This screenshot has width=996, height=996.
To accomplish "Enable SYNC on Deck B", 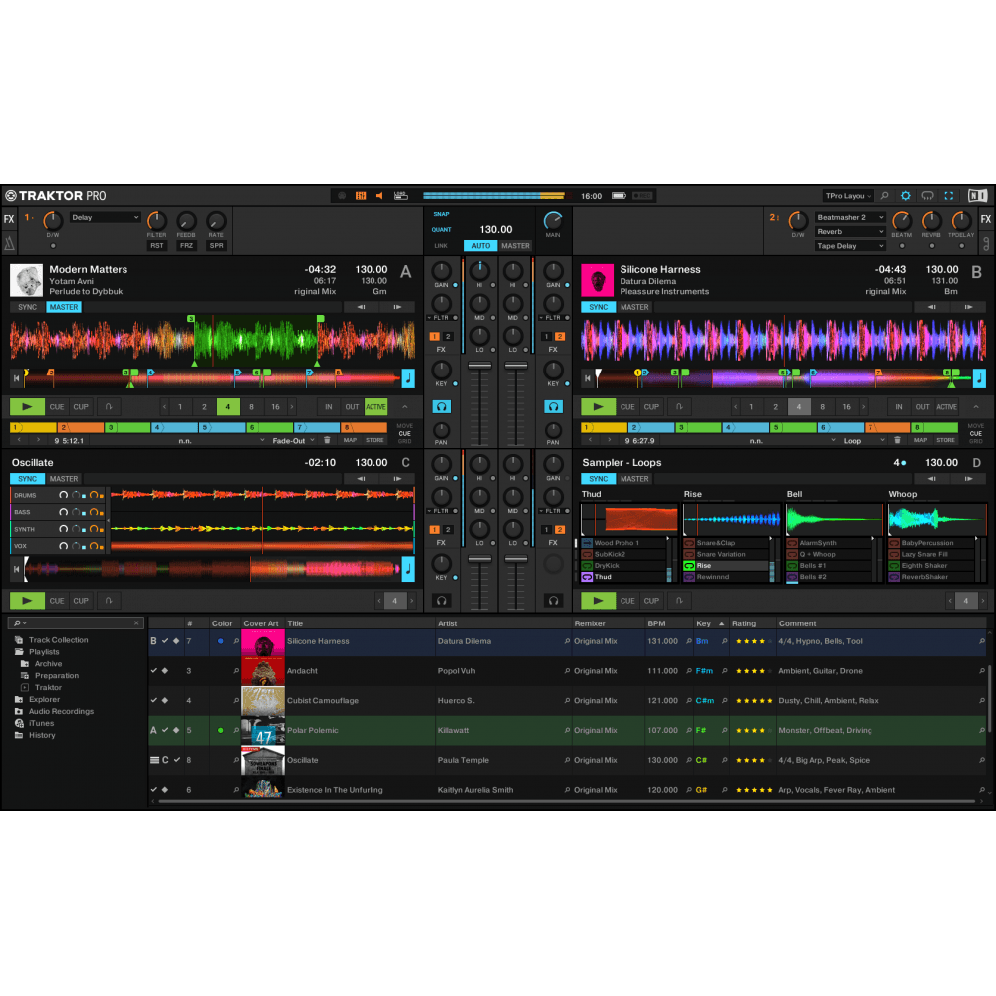I will click(x=598, y=307).
